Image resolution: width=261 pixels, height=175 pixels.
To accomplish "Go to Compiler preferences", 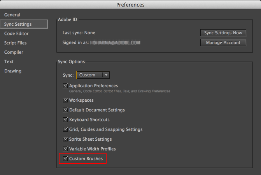I will (14, 52).
